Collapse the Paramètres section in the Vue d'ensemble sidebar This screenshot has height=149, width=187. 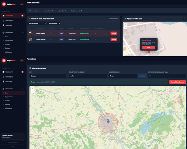[x=23, y=33]
